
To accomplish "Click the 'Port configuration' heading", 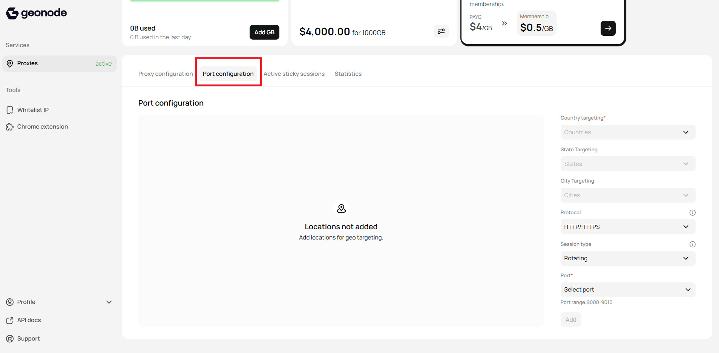I will (x=171, y=103).
